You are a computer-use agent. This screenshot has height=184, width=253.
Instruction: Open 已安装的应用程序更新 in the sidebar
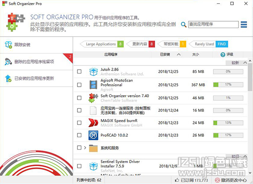click(36, 79)
